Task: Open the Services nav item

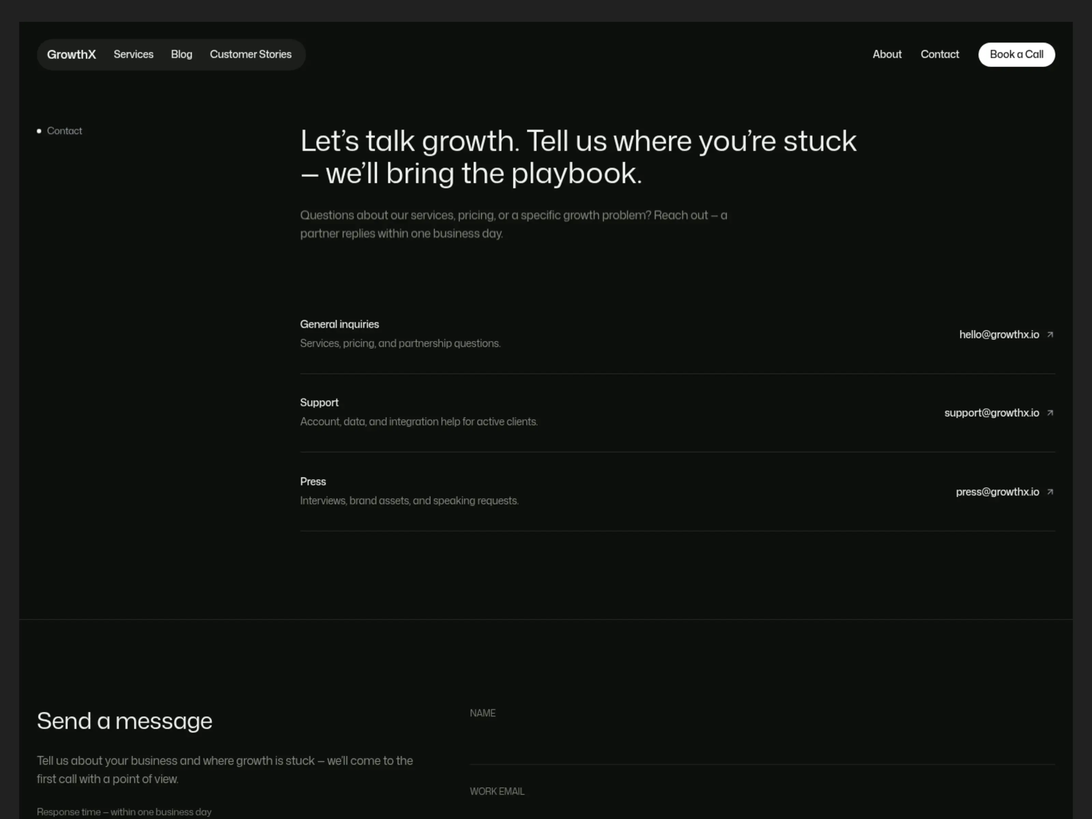Action: (133, 54)
